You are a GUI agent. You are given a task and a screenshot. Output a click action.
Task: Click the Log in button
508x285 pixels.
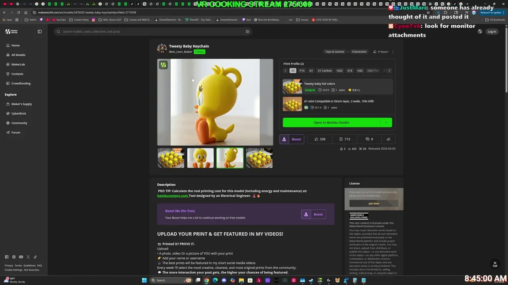[492, 31]
